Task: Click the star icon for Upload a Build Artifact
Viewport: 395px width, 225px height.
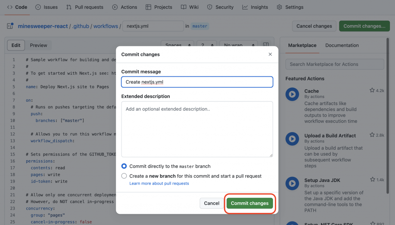Action: coord(372,135)
